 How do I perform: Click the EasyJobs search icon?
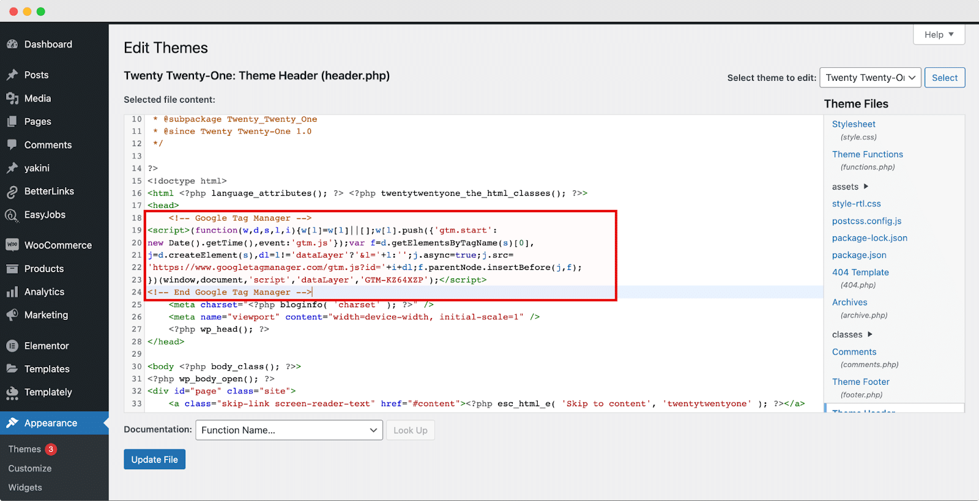(x=12, y=215)
